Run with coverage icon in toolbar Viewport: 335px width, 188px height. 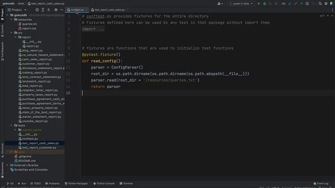270,4
